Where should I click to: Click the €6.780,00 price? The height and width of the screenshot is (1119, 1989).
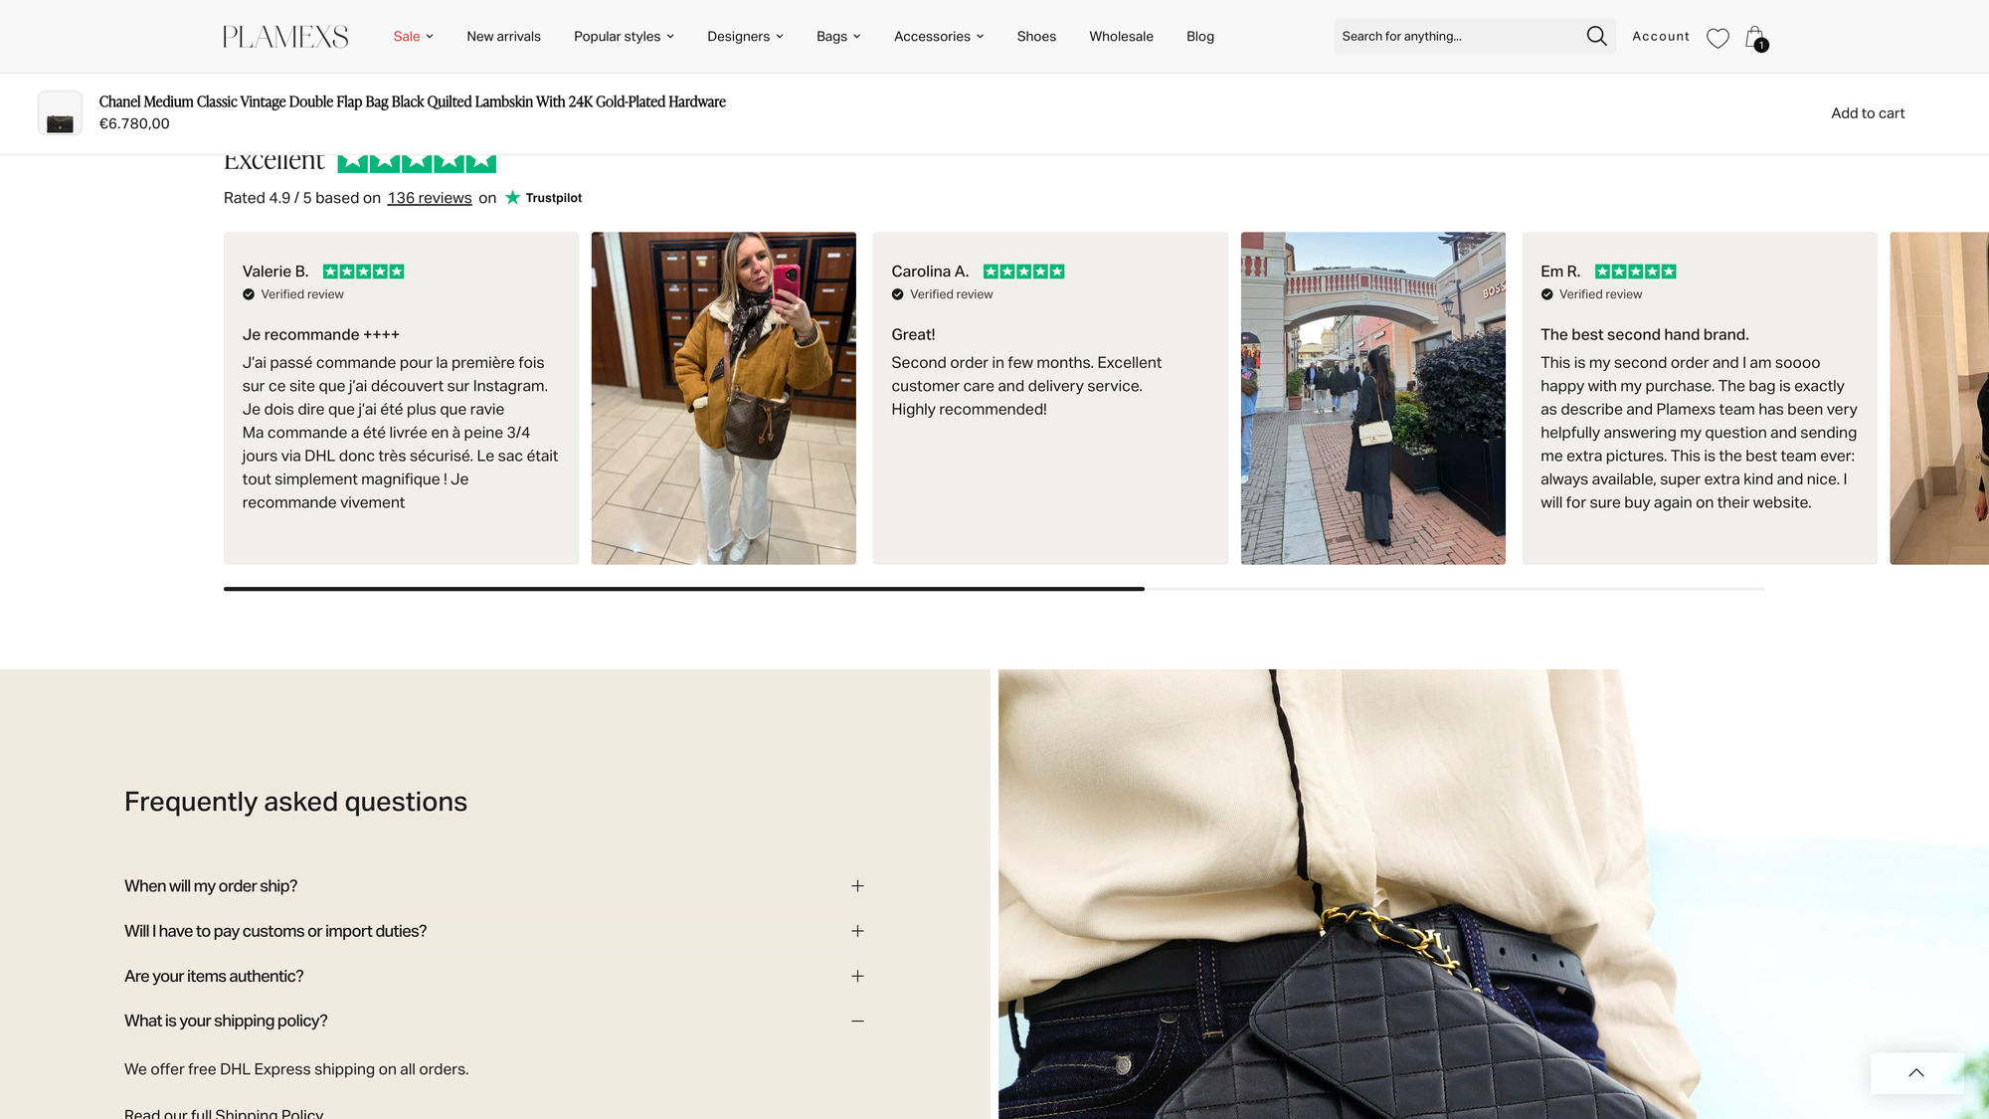click(134, 124)
